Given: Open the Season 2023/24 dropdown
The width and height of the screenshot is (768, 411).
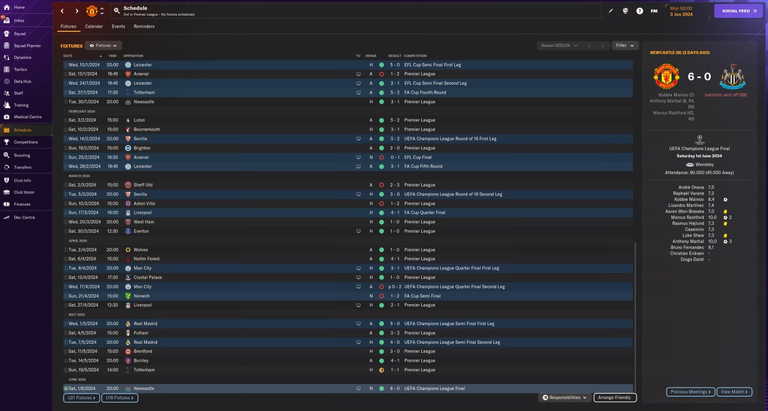Looking at the screenshot, I should click(559, 46).
